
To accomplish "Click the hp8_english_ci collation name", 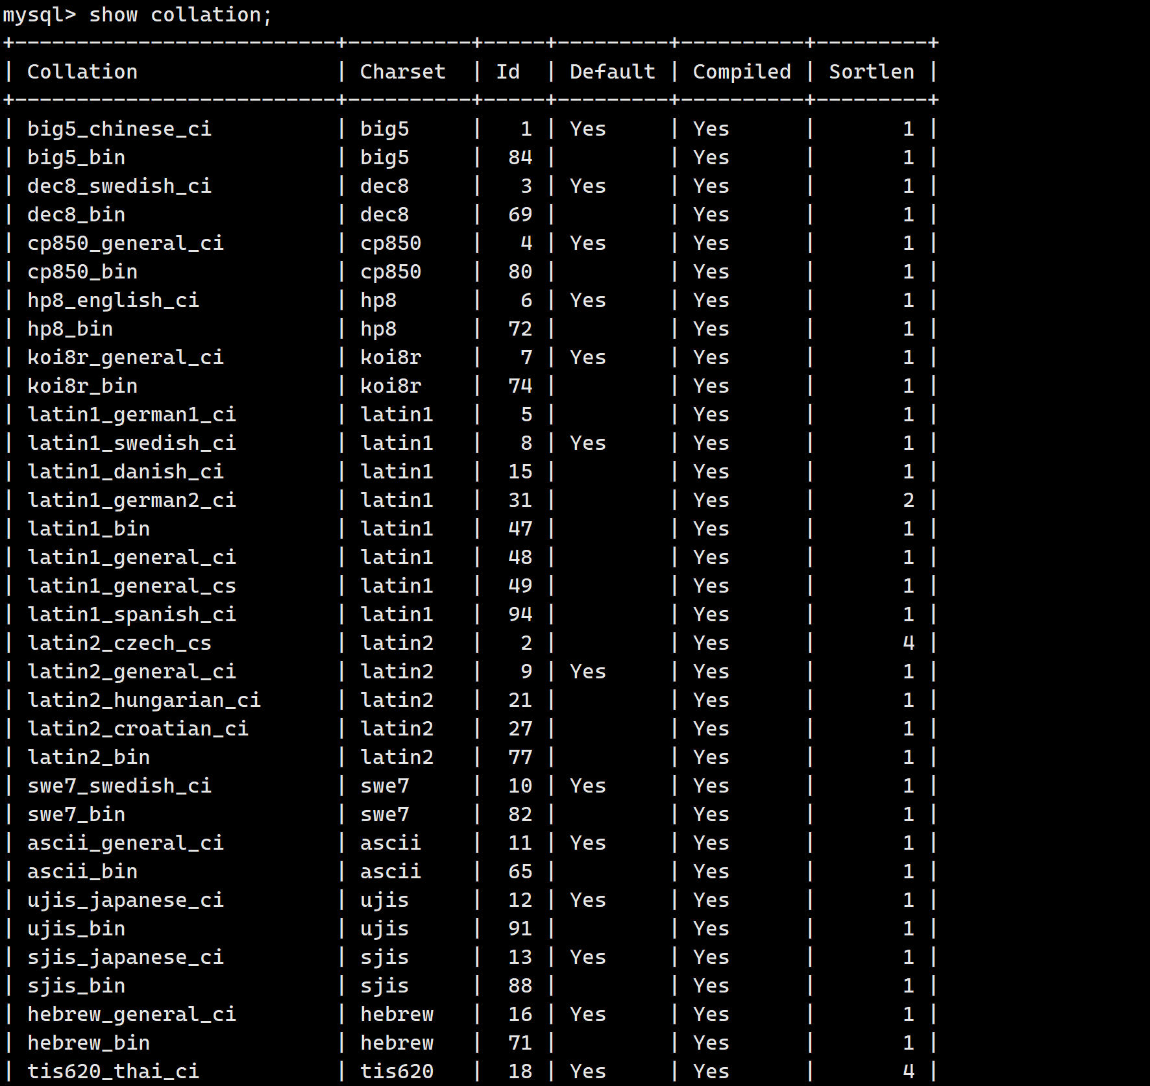I will click(114, 300).
